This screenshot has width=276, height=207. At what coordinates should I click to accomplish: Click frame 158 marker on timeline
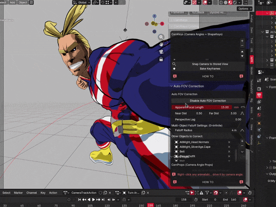(x=150, y=205)
